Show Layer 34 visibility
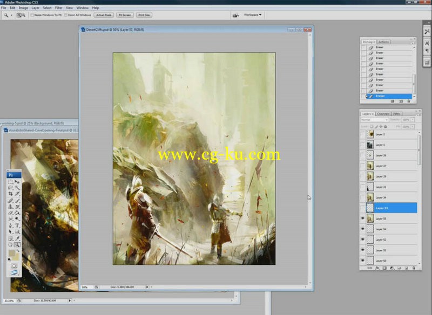The image size is (432, 315). (363, 197)
